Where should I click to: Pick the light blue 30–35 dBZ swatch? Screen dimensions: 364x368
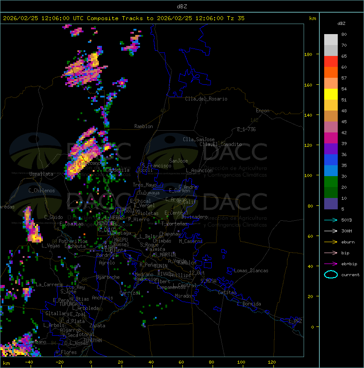point(331,171)
